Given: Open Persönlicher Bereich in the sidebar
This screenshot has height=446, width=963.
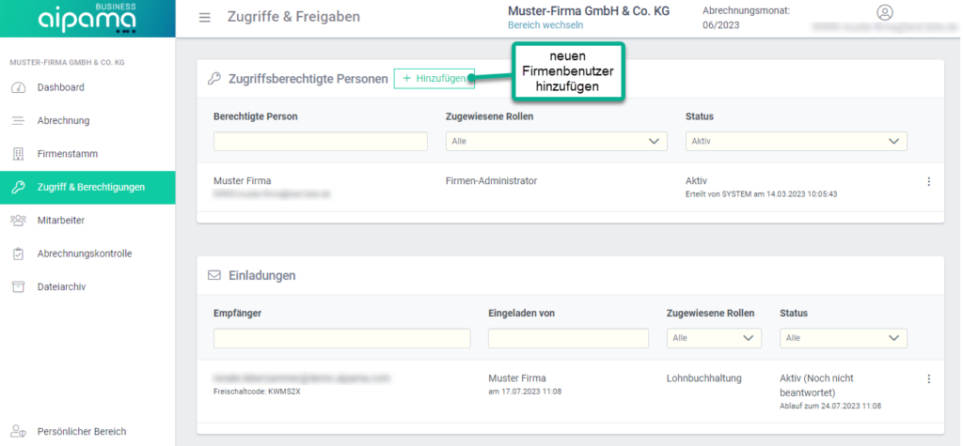Looking at the screenshot, I should tap(81, 432).
